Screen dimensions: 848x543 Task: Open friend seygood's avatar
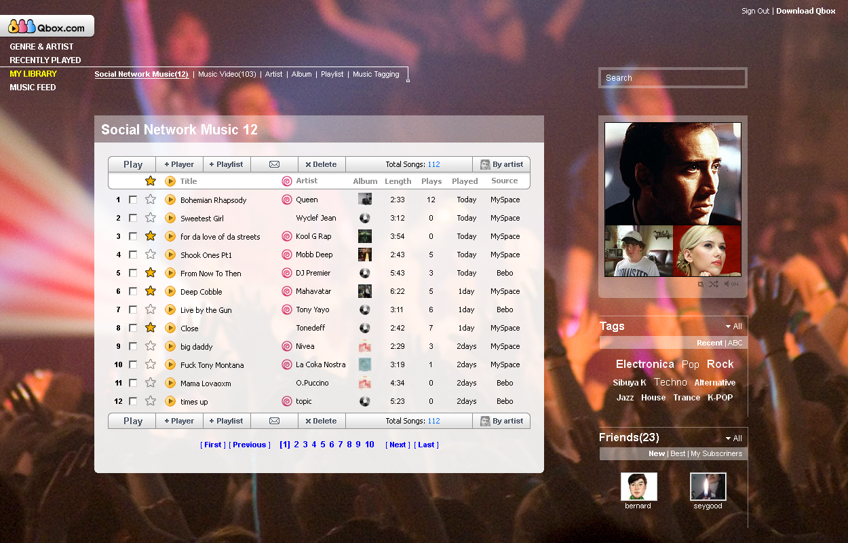point(708,487)
